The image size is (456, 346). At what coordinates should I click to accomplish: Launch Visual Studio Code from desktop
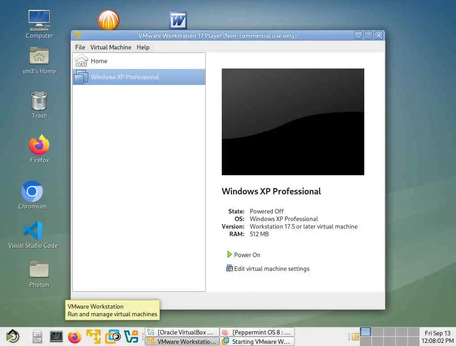point(33,235)
